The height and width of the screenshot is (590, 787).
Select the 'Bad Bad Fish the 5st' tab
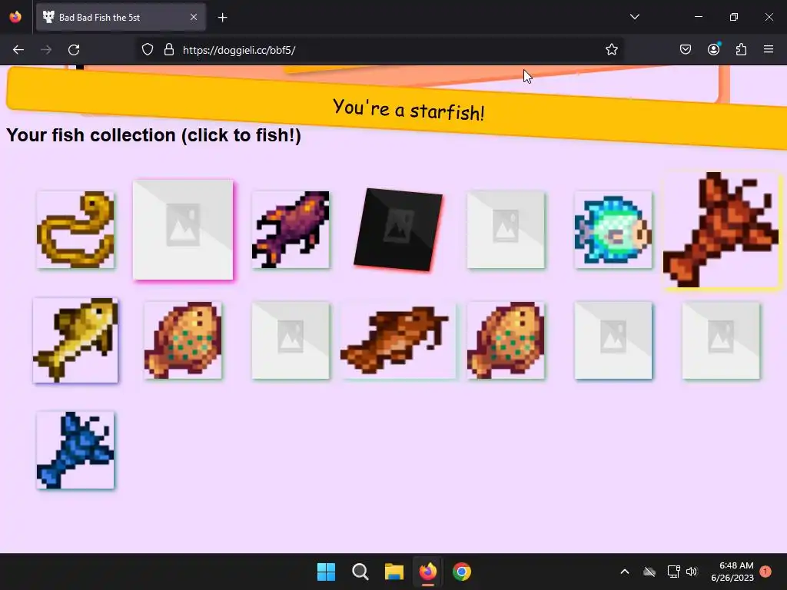pos(121,17)
